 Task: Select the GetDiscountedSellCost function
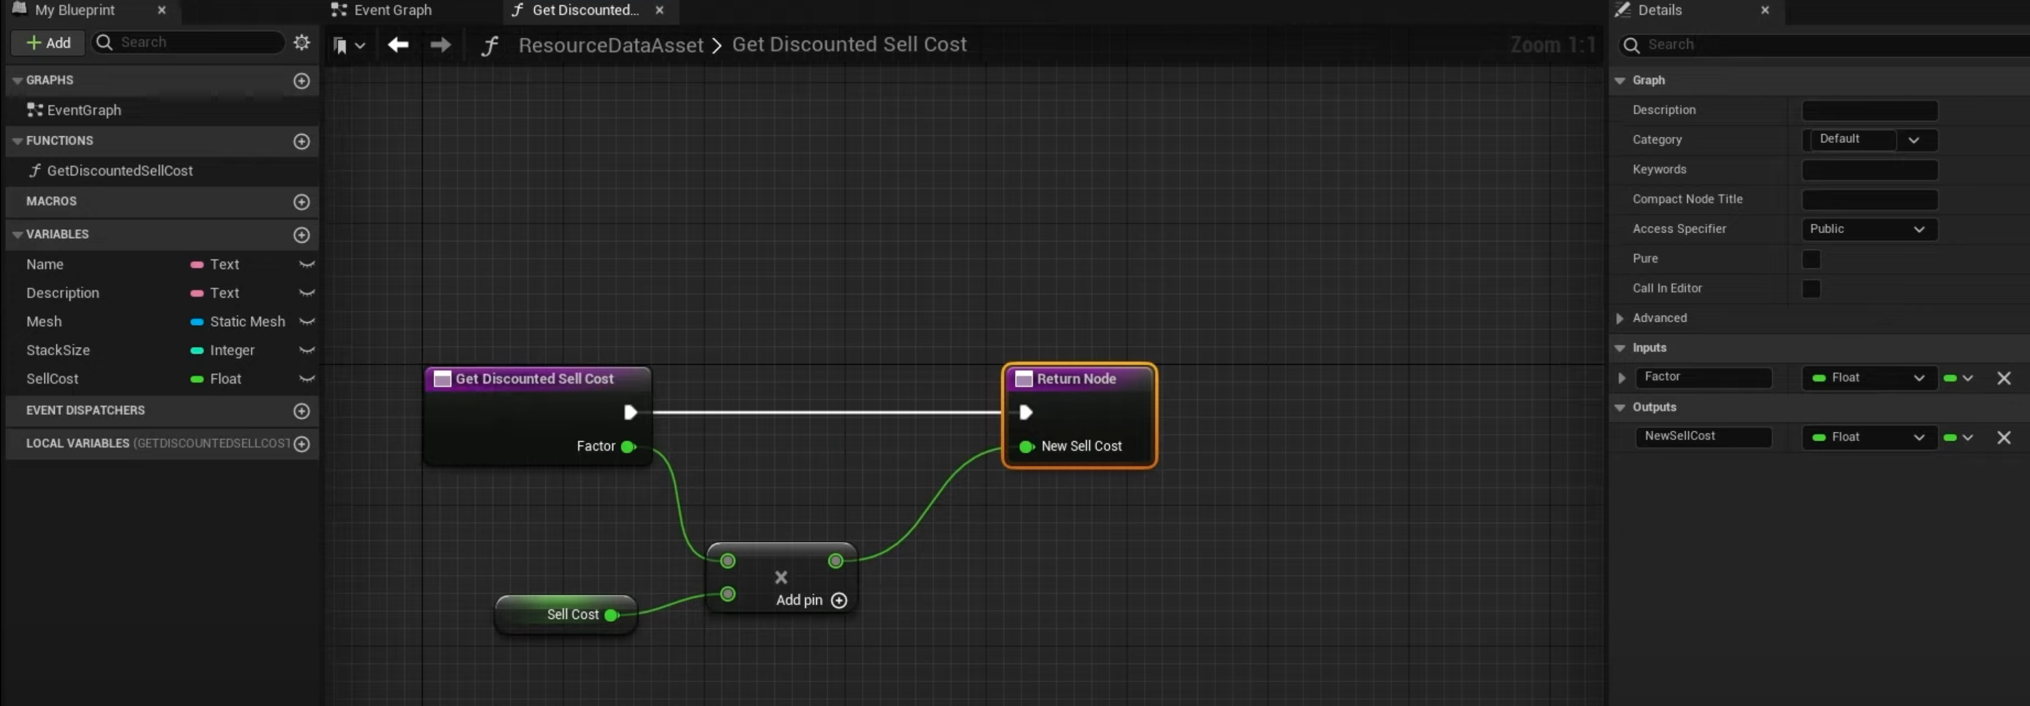tap(120, 171)
